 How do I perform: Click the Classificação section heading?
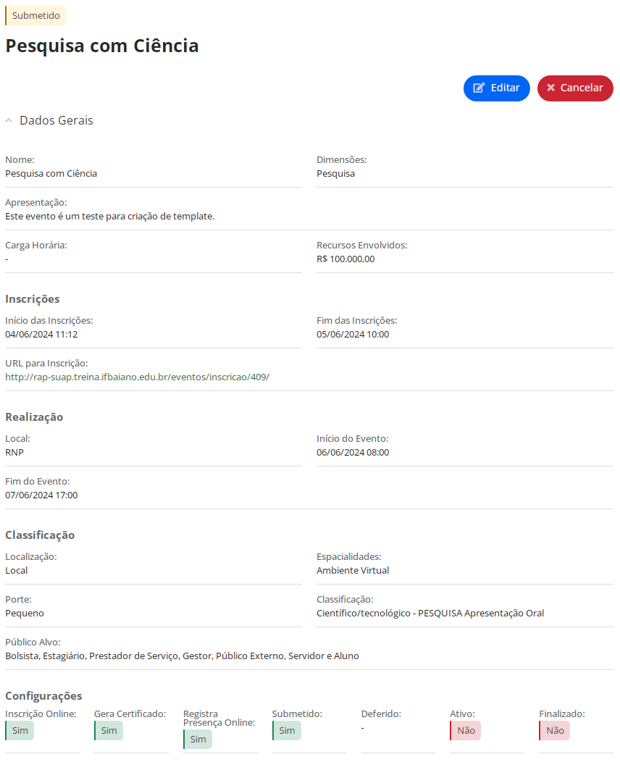tap(40, 535)
